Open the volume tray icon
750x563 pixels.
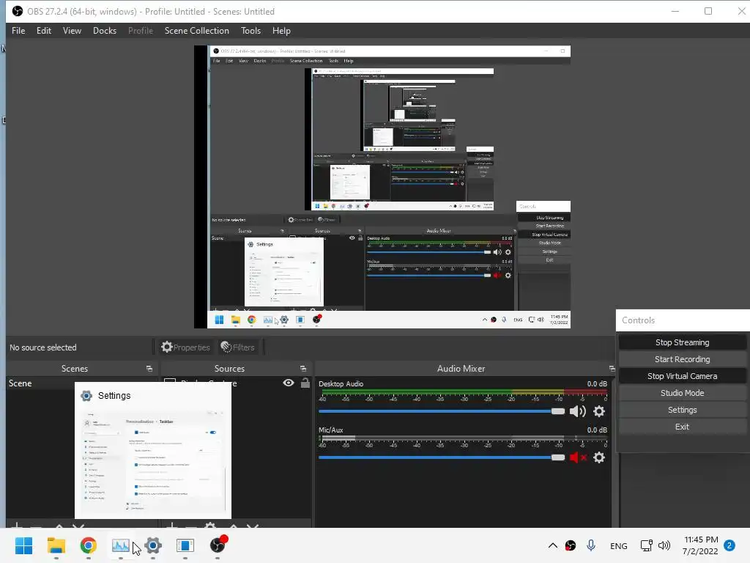[664, 545]
